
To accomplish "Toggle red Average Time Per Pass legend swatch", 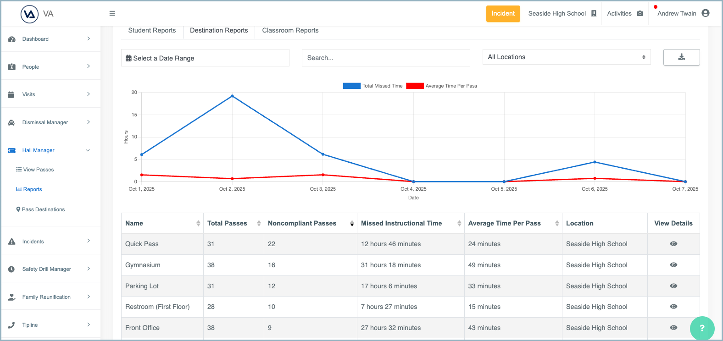I will [x=415, y=86].
